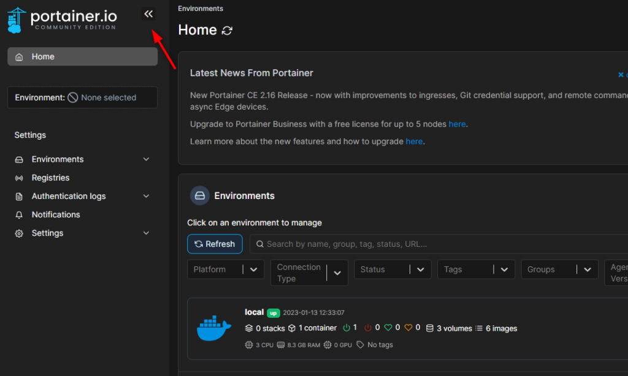Follow the 'here' link for free license
The image size is (628, 376).
pos(457,124)
